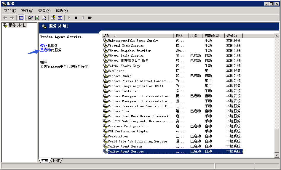Click the Export List toolbar icon
Screen dimensions: 281x170
tap(44, 18)
